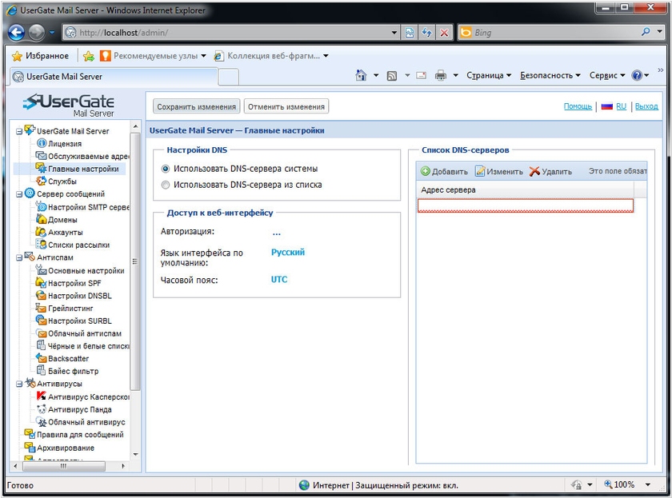Click Сохранить изменения button
Viewport: 672px width, 498px height.
coord(196,106)
